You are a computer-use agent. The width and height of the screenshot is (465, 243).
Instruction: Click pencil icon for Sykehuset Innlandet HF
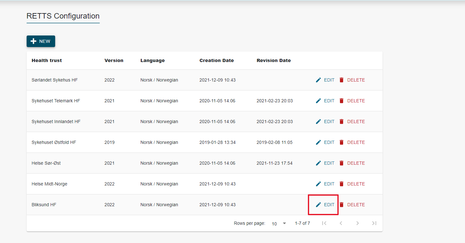(318, 121)
